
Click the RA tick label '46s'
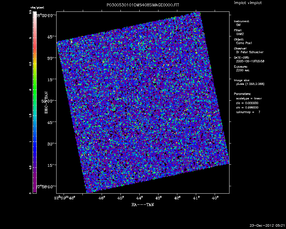(102, 198)
